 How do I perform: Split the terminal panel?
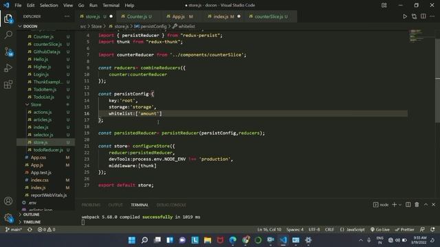pyautogui.click(x=408, y=204)
